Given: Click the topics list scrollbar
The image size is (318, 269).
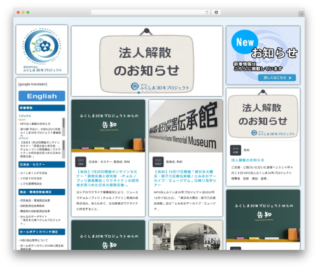Looking at the screenshot, I should pyautogui.click(x=64, y=127).
